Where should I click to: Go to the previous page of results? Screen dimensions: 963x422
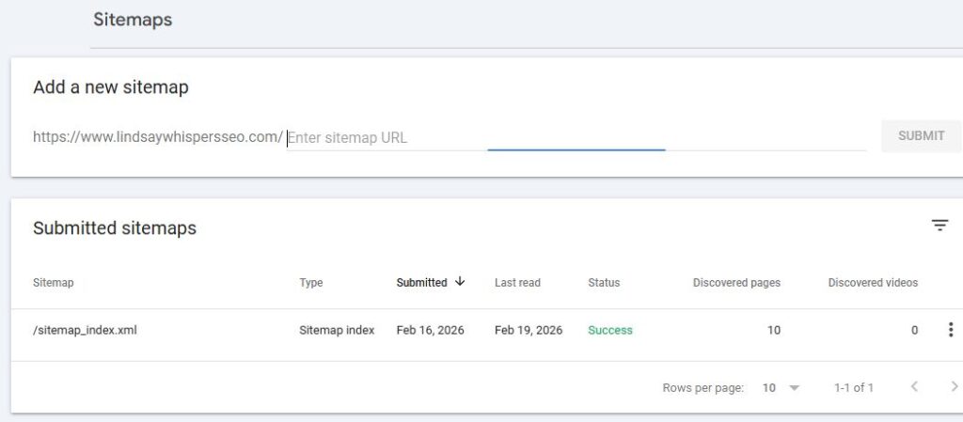(914, 386)
